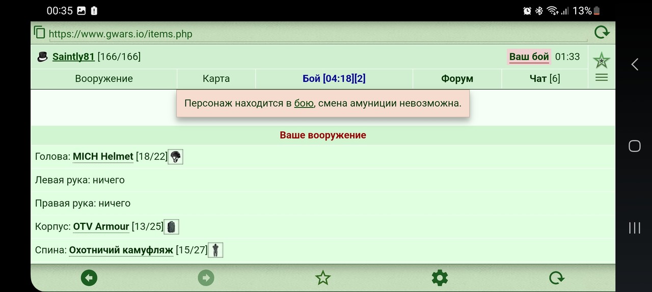Image resolution: width=652 pixels, height=292 pixels.
Task: Click the OTV Armour item icon
Action: click(172, 226)
